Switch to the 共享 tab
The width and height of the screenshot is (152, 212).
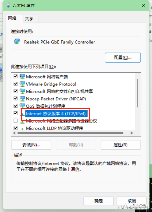tap(29, 19)
